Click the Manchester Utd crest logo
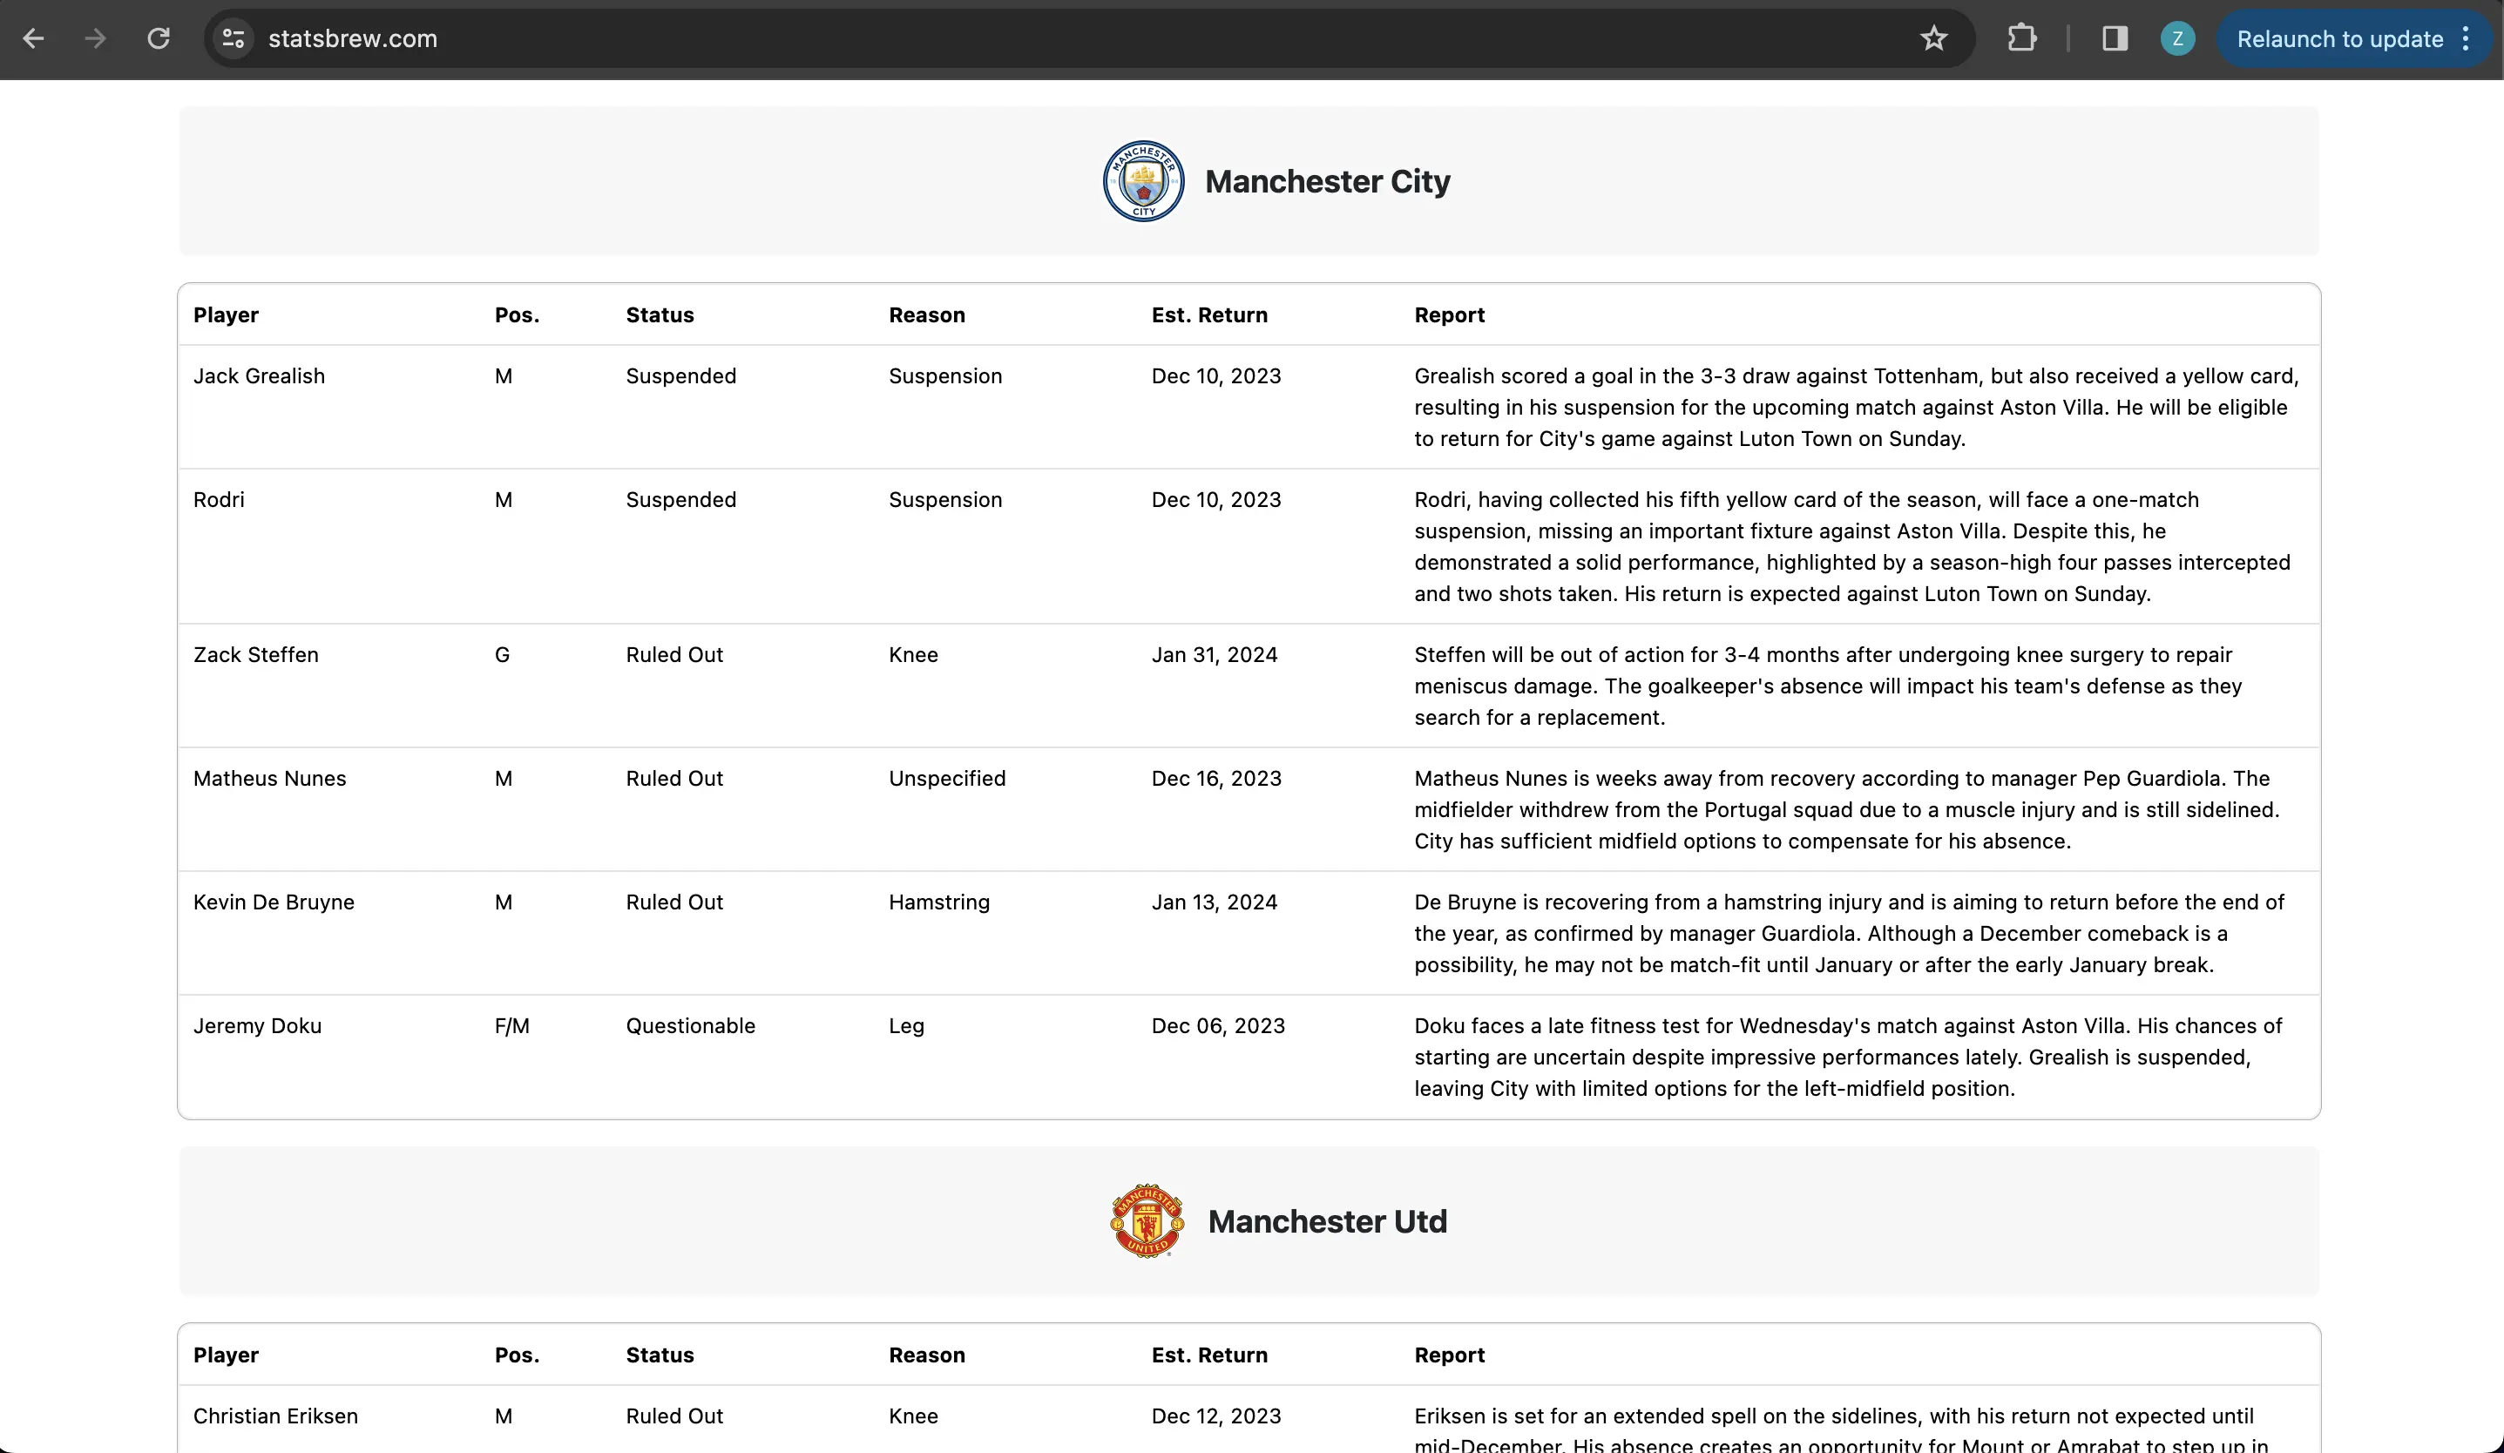The image size is (2504, 1453). click(x=1147, y=1220)
